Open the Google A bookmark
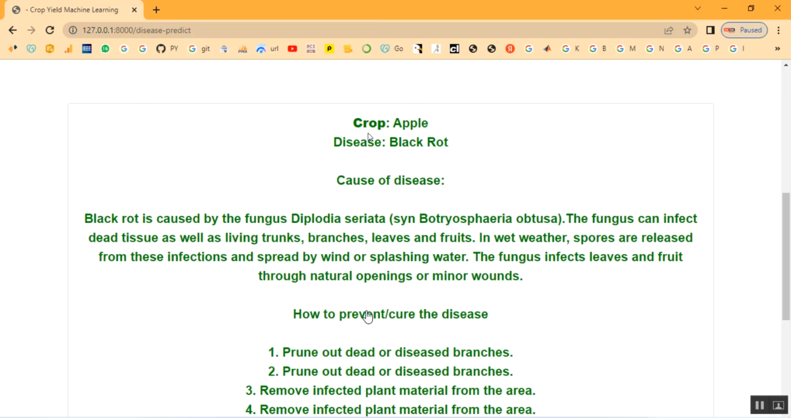 coord(683,48)
